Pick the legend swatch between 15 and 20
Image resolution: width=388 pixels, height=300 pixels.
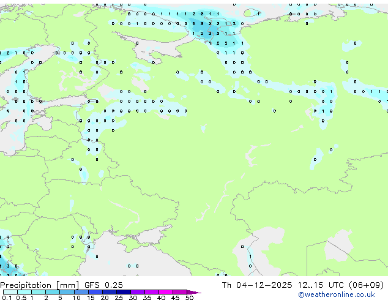95,292
